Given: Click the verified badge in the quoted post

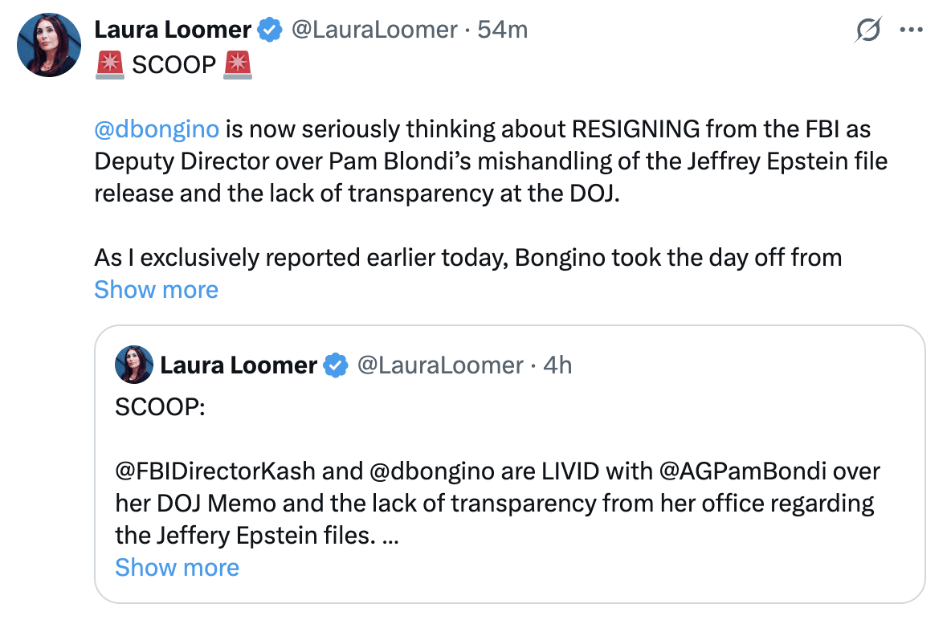Looking at the screenshot, I should 336,365.
